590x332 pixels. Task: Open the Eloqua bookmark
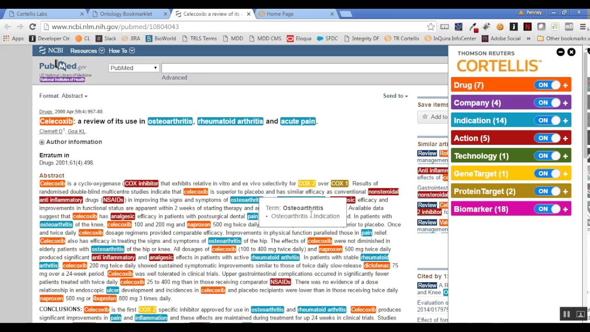coord(299,39)
